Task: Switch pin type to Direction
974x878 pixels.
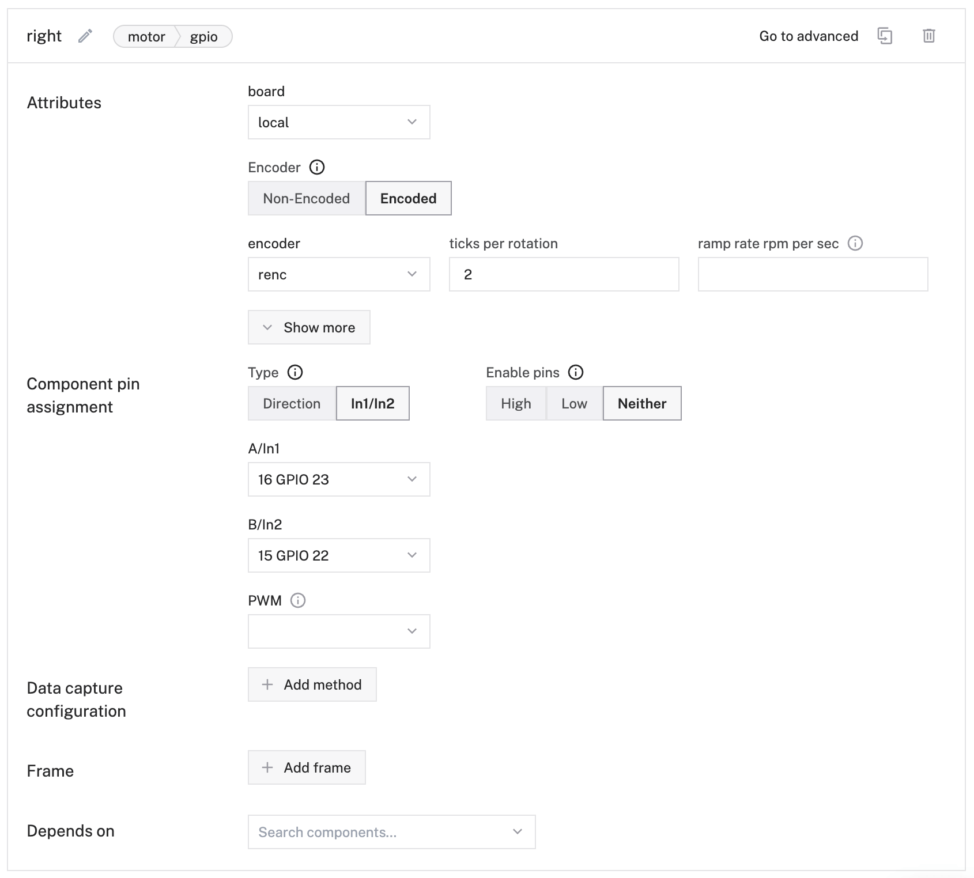Action: 292,403
